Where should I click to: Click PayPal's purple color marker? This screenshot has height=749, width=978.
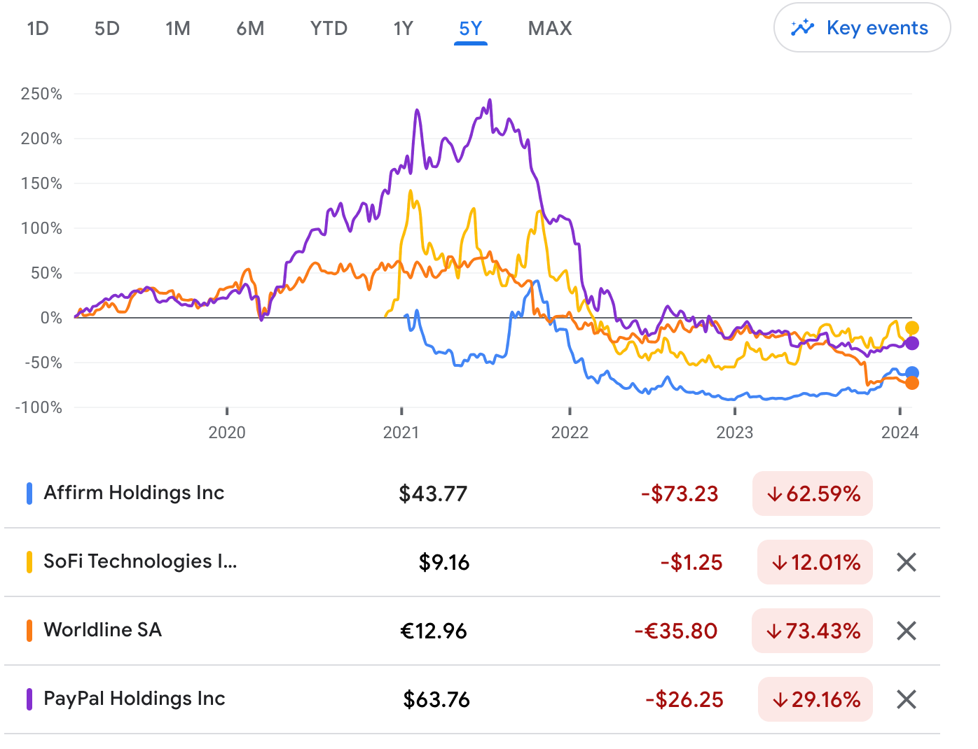(x=29, y=699)
